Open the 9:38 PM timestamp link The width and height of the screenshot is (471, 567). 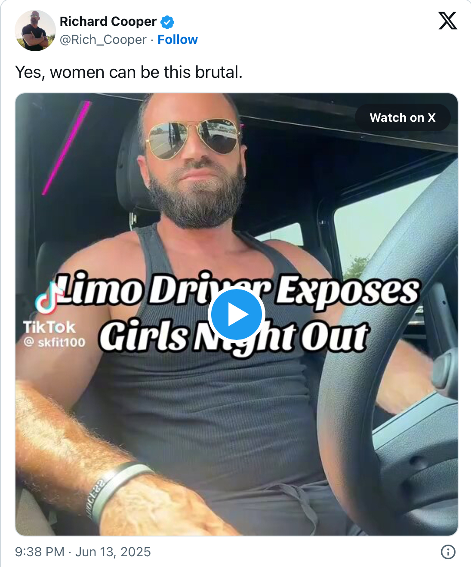point(40,552)
